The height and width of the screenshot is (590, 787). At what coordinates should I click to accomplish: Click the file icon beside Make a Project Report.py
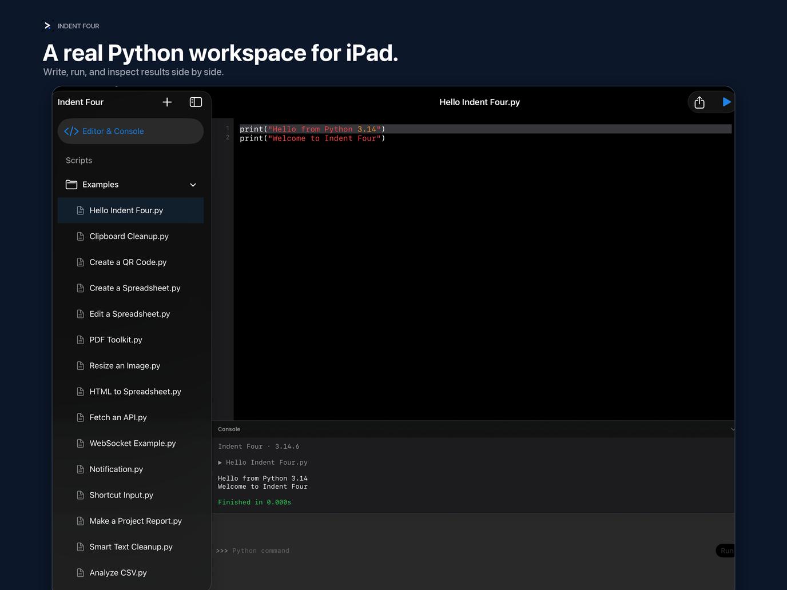coord(80,521)
